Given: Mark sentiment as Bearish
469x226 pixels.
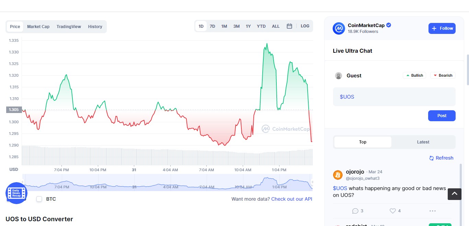Looking at the screenshot, I should tap(443, 75).
